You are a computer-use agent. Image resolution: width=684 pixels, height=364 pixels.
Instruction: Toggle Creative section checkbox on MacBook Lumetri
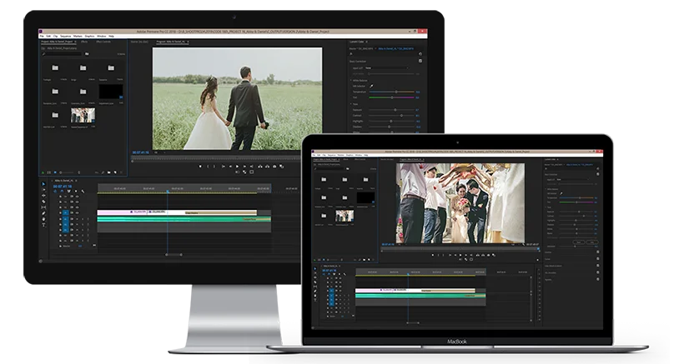click(x=598, y=252)
